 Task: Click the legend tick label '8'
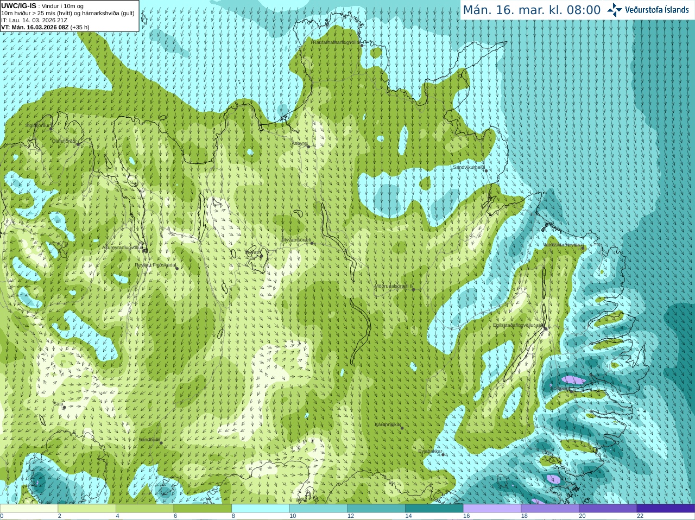[233, 516]
